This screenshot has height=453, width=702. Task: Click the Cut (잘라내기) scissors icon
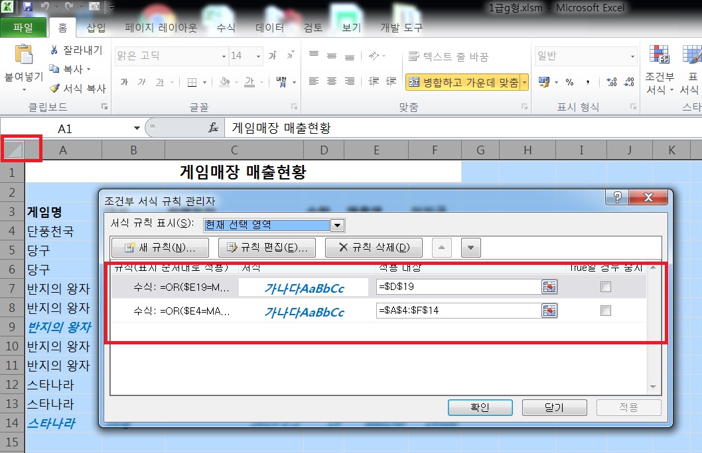tap(55, 50)
